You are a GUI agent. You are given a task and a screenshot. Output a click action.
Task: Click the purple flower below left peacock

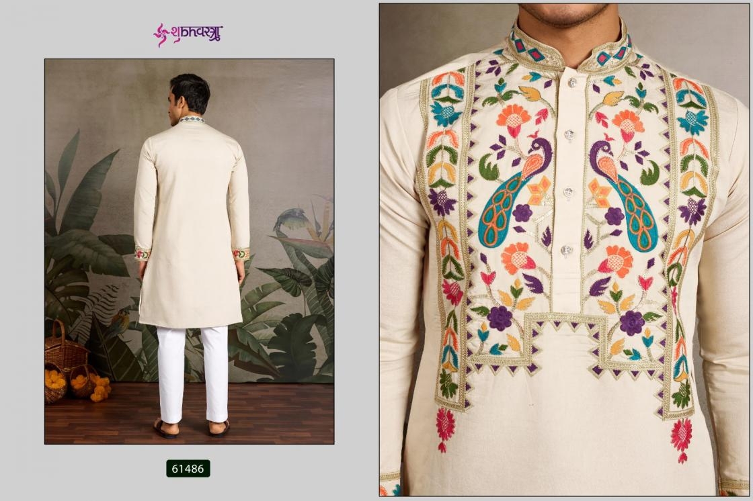coord(522,213)
